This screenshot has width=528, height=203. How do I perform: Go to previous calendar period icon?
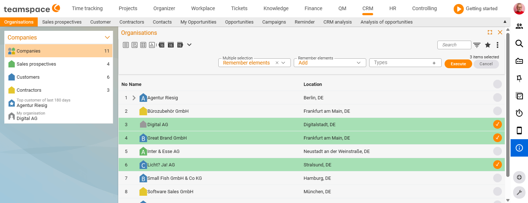(x=162, y=45)
